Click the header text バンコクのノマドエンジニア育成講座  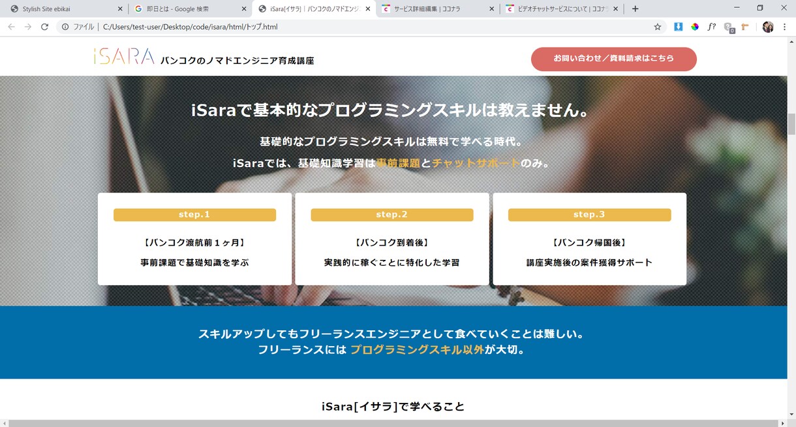237,60
